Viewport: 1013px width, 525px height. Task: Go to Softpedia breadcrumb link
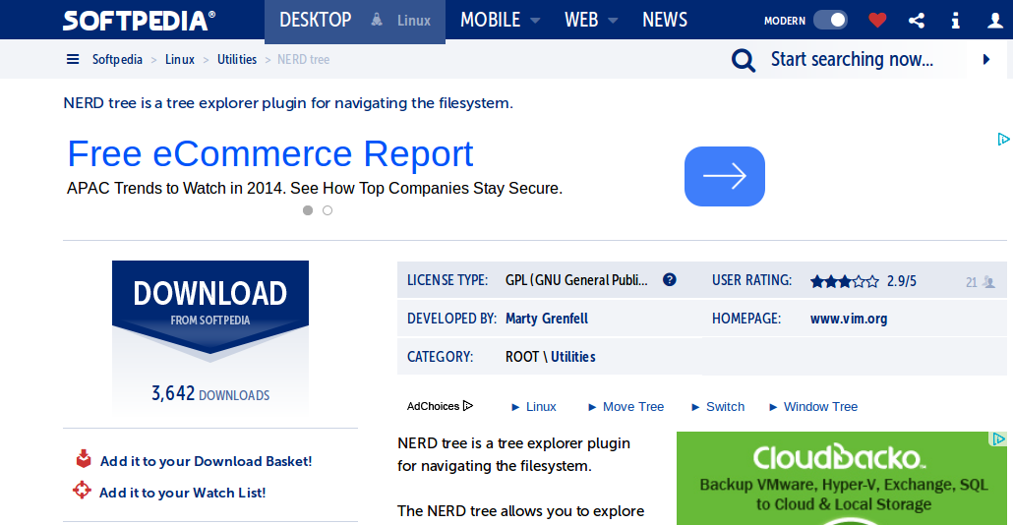[117, 59]
